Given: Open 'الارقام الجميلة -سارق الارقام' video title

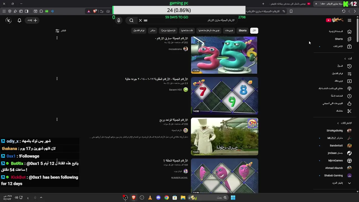Looking at the screenshot, I should click(x=171, y=38).
